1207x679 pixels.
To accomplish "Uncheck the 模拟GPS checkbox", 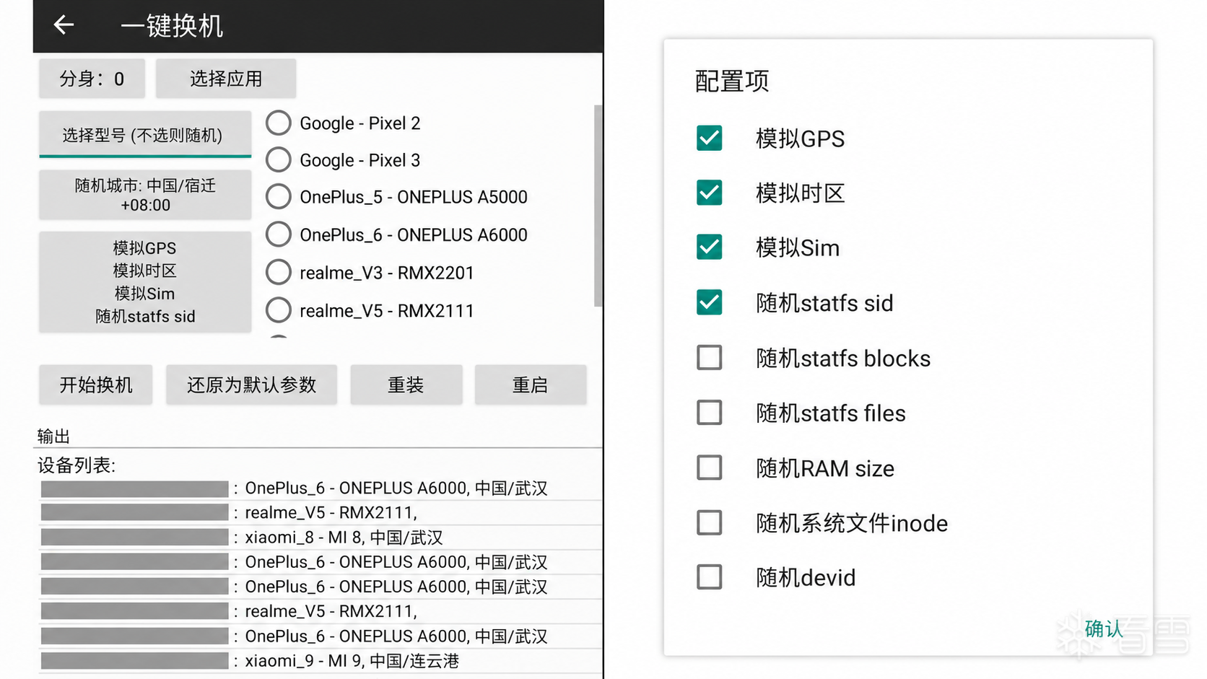I will pyautogui.click(x=709, y=138).
